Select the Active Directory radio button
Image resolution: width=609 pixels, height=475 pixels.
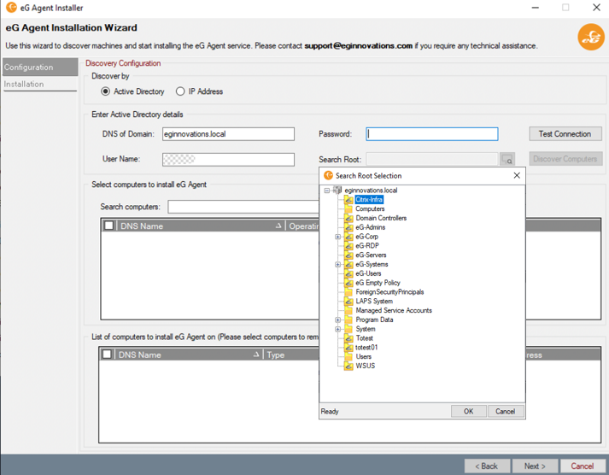tap(105, 91)
